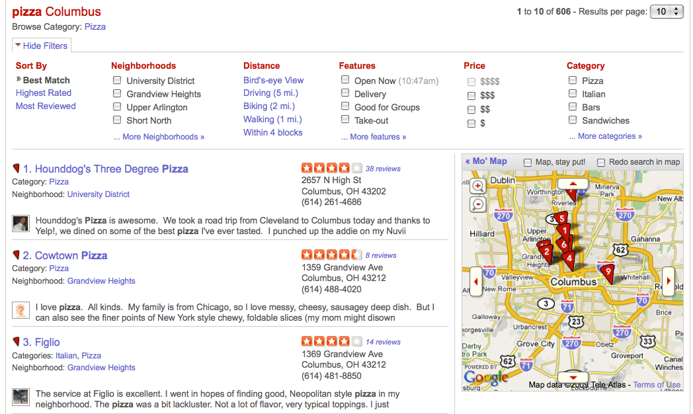Toggle Redo search in map checkbox
693x414 pixels.
(x=600, y=163)
